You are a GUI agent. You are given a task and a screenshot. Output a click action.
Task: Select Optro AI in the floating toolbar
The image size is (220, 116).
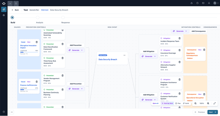(x=155, y=103)
